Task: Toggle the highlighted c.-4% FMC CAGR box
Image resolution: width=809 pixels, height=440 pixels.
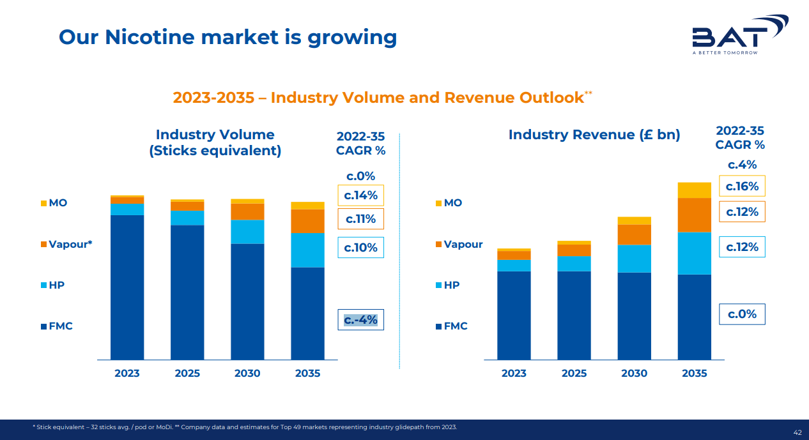Action: tap(361, 319)
